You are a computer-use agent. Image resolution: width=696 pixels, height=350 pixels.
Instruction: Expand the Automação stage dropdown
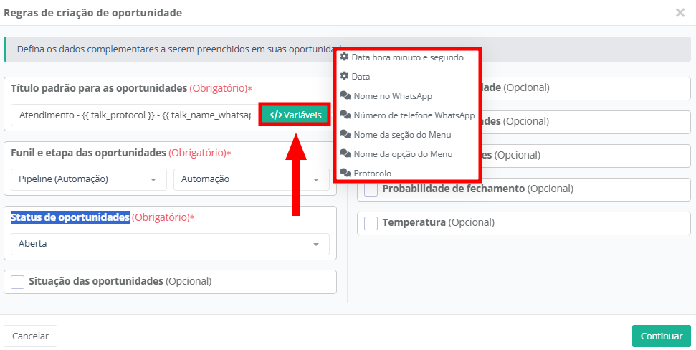click(x=250, y=179)
